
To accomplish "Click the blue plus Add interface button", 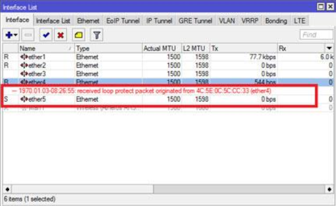I will (8, 35).
